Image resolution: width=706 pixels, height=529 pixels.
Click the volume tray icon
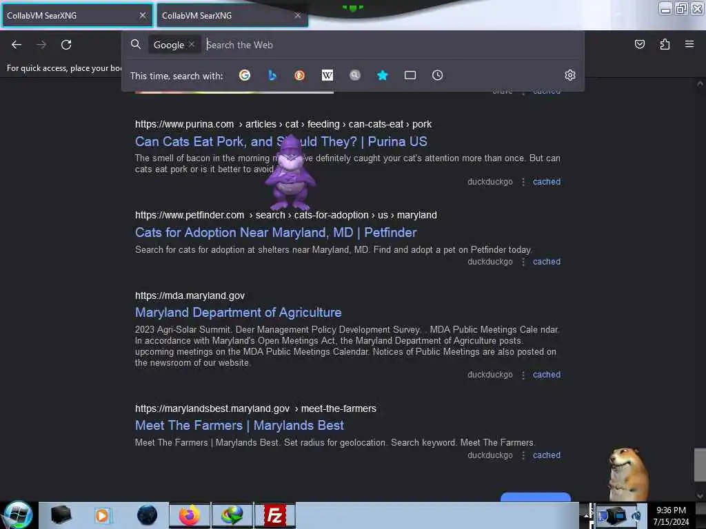pyautogui.click(x=636, y=516)
